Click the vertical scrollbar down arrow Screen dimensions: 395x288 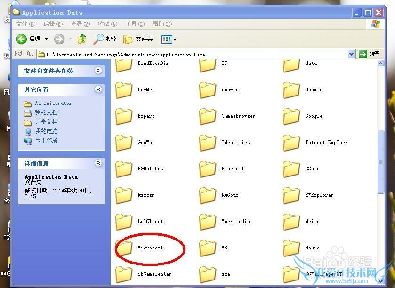click(x=381, y=280)
